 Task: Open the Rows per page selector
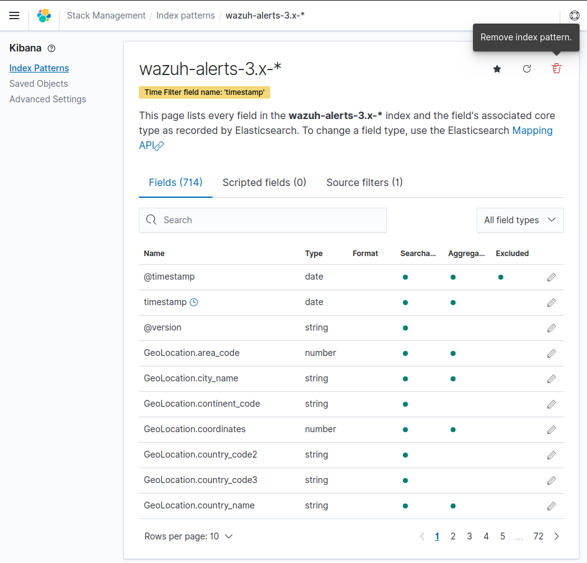click(189, 536)
